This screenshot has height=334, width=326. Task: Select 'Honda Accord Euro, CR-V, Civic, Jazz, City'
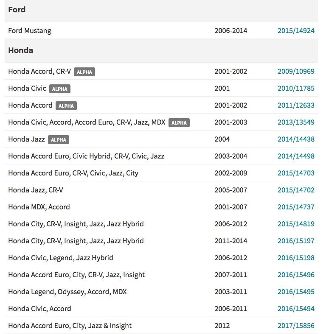[73, 173]
